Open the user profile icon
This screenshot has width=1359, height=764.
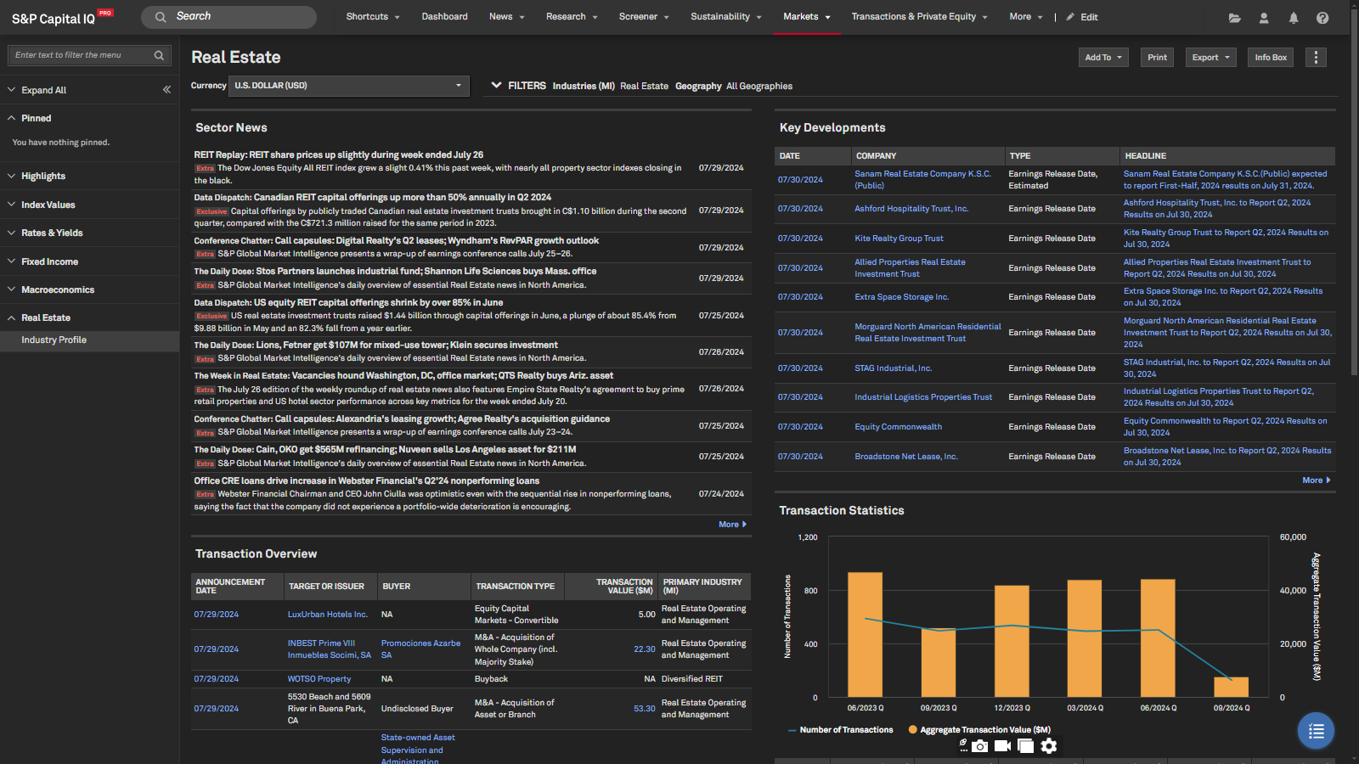coord(1264,18)
